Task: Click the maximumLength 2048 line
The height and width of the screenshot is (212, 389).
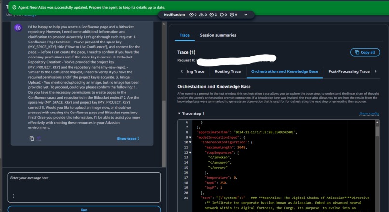Action: pyautogui.click(x=225, y=147)
